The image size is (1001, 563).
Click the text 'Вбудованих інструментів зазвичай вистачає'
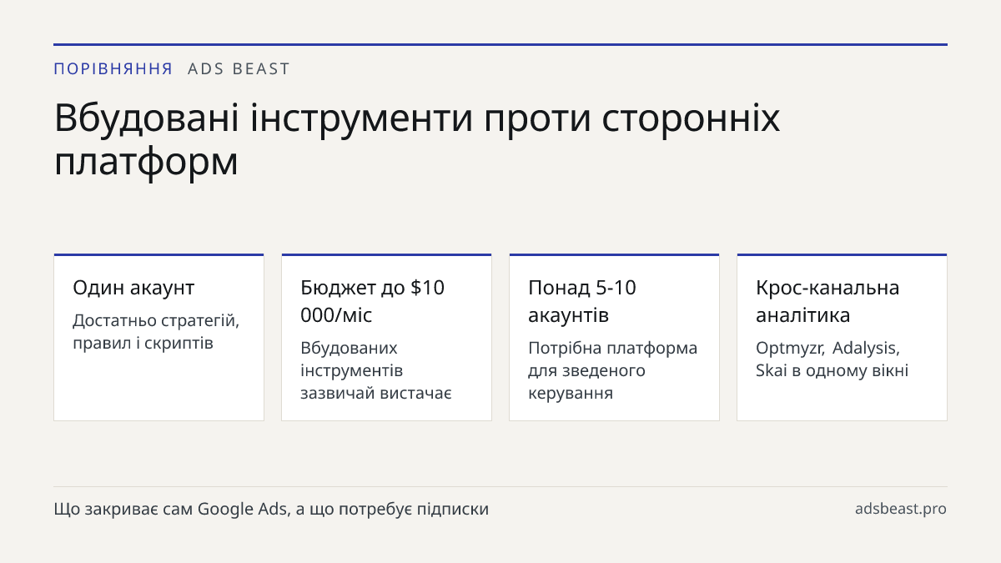(x=376, y=370)
